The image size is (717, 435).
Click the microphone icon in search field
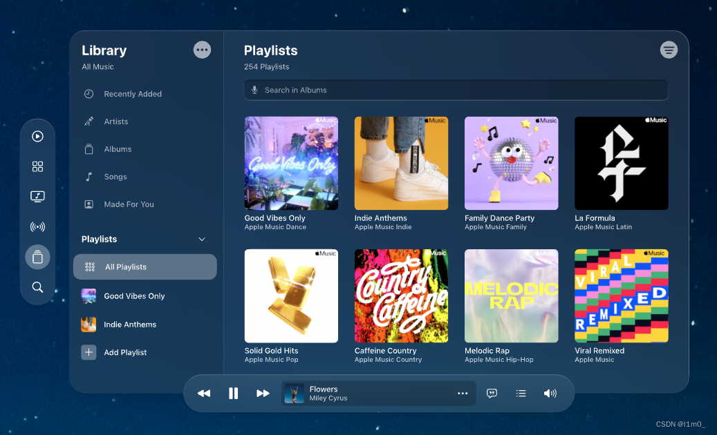[254, 90]
